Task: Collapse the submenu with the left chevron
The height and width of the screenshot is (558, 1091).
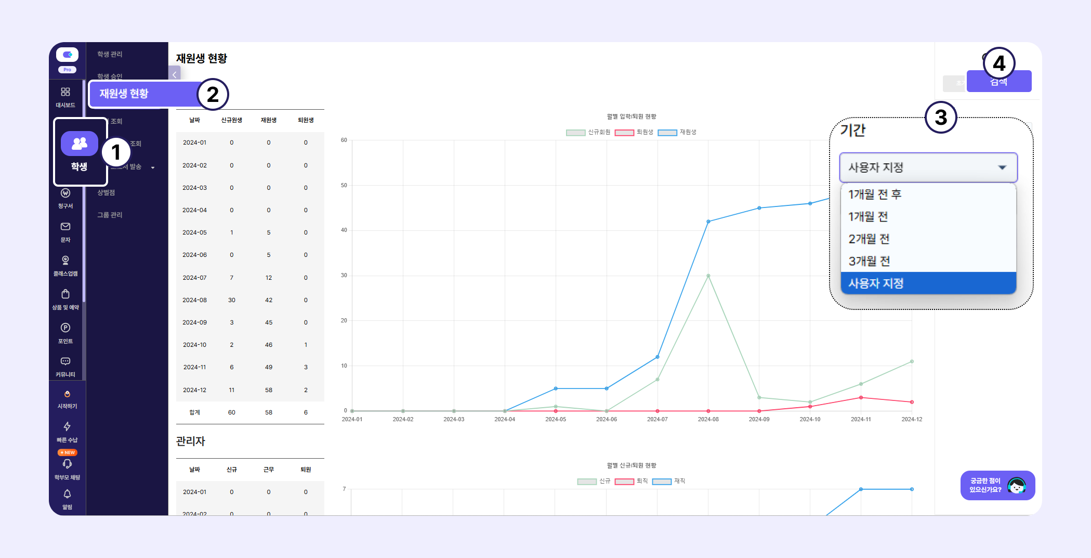Action: [175, 75]
